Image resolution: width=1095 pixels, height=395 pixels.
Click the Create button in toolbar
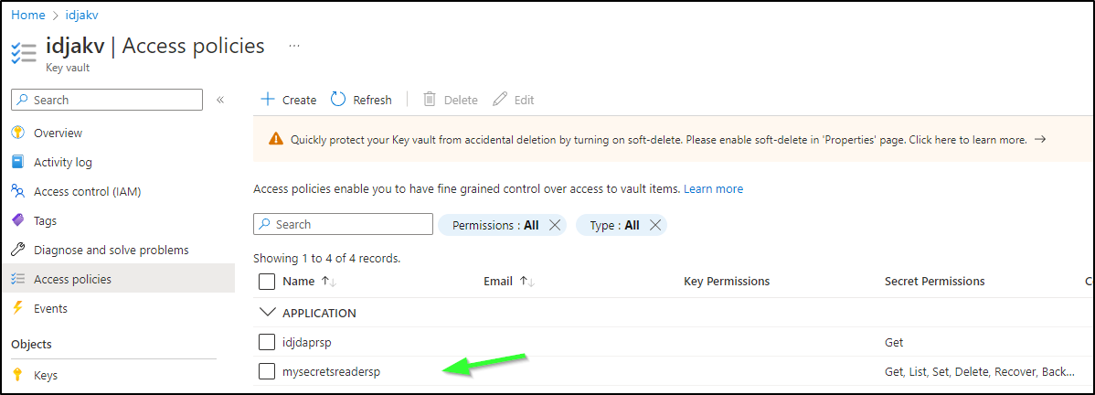coord(289,100)
